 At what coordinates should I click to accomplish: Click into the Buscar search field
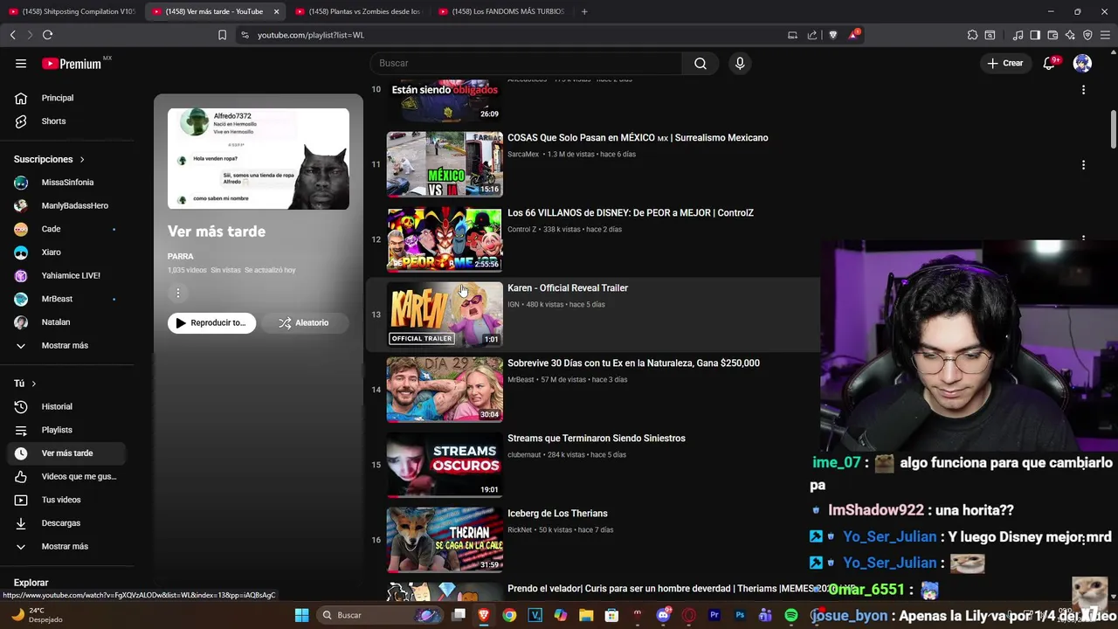tap(527, 63)
